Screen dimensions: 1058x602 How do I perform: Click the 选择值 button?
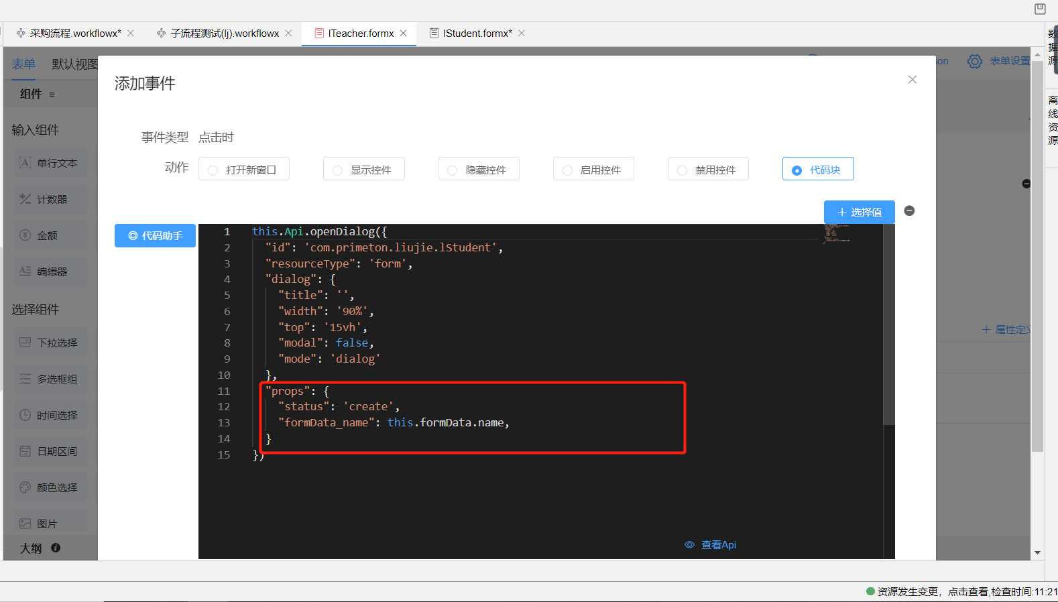point(859,212)
